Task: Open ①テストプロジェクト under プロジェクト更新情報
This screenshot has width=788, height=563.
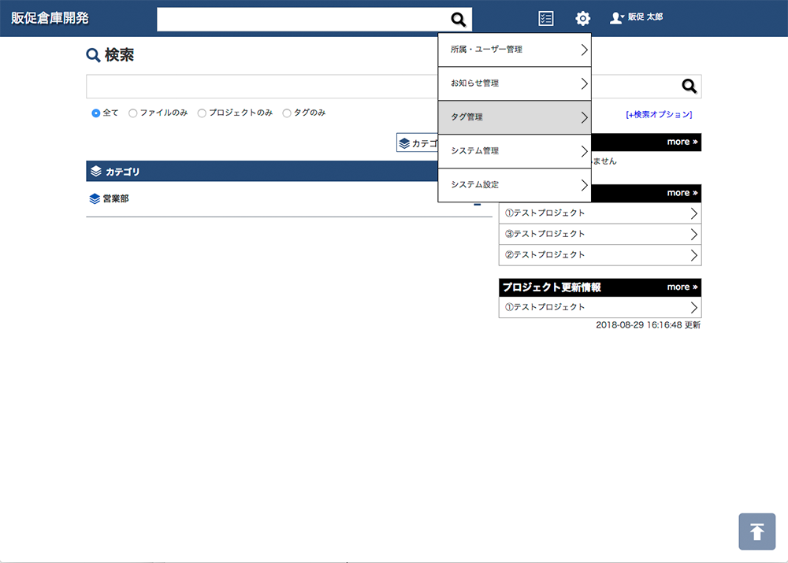Action: tap(600, 307)
